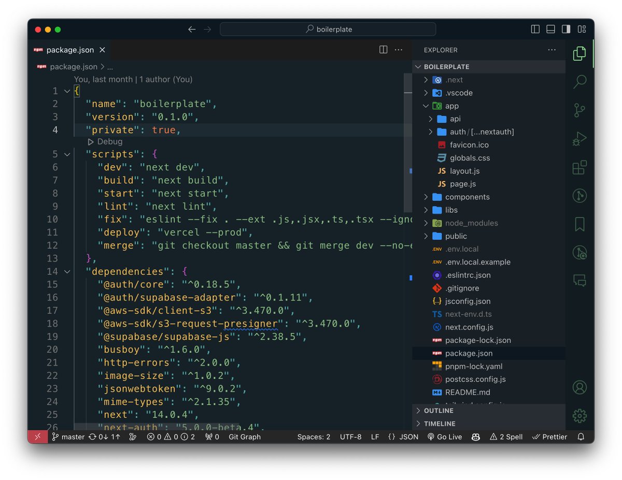Open the Source Control view
This screenshot has height=480, width=622.
click(579, 110)
